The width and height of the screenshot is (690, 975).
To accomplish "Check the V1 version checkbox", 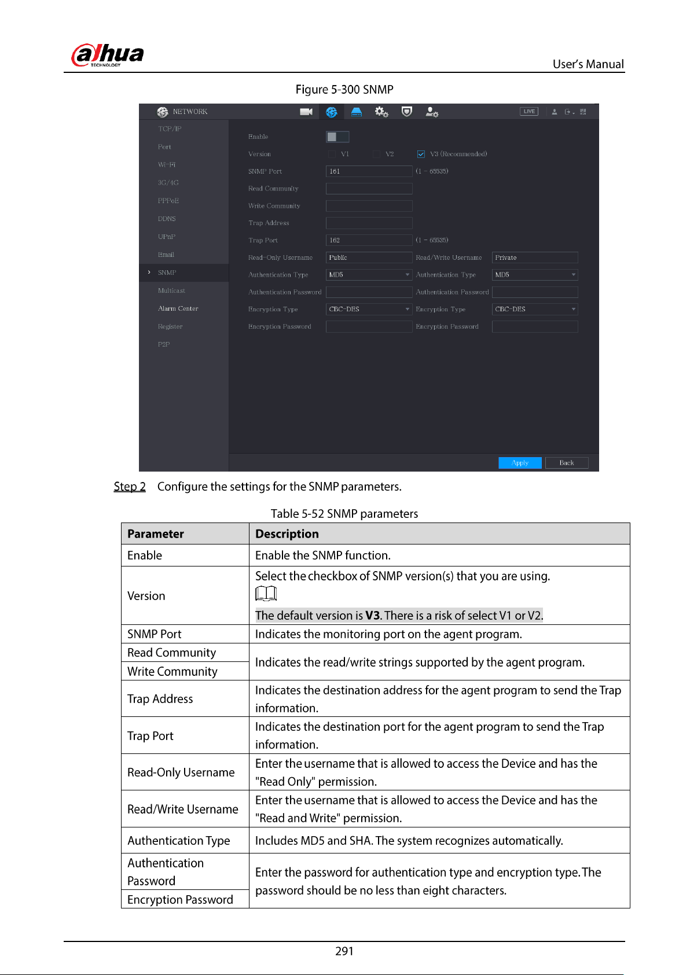I will coord(332,154).
